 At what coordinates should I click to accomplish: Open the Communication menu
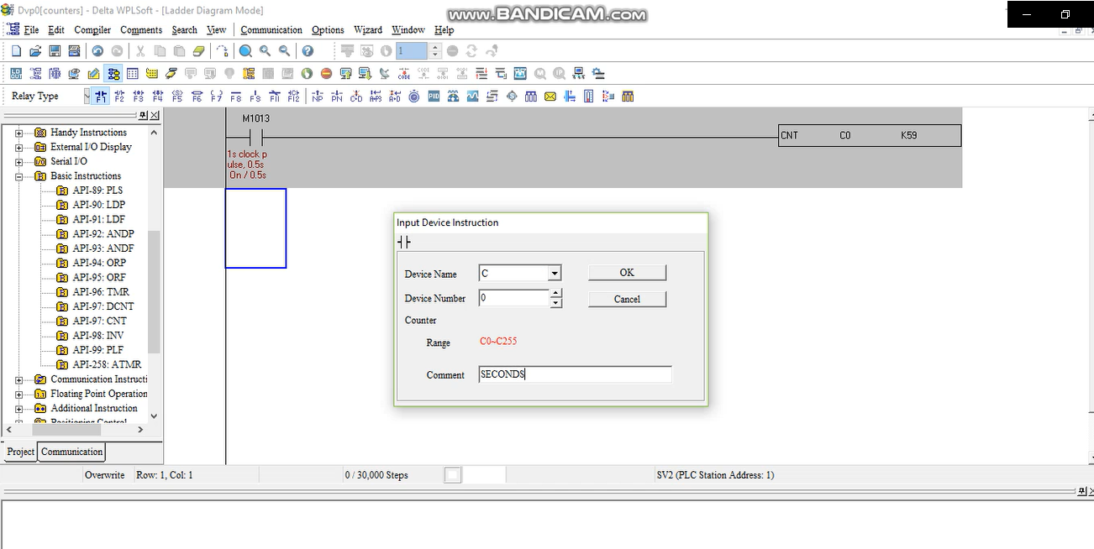[271, 29]
